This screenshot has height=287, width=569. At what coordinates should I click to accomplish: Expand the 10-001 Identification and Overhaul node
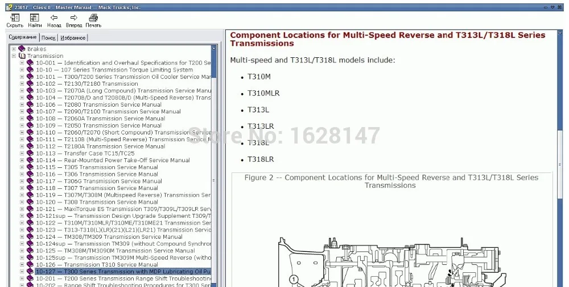(22, 62)
